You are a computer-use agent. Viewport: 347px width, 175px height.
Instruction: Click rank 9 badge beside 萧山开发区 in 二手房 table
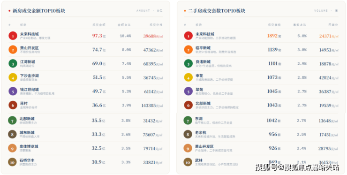tap(188, 148)
